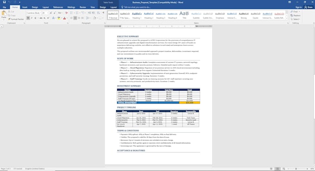
Task: Toggle Show/Hide paragraph marks
Action: click(x=103, y=13)
